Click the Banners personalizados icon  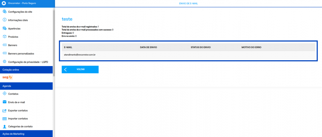tap(4, 54)
